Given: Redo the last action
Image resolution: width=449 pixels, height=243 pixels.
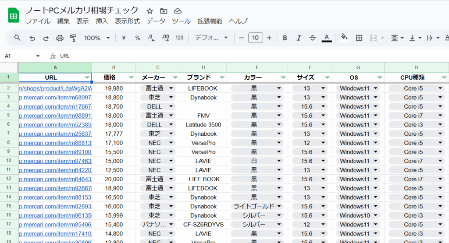Looking at the screenshot, I should [x=46, y=38].
